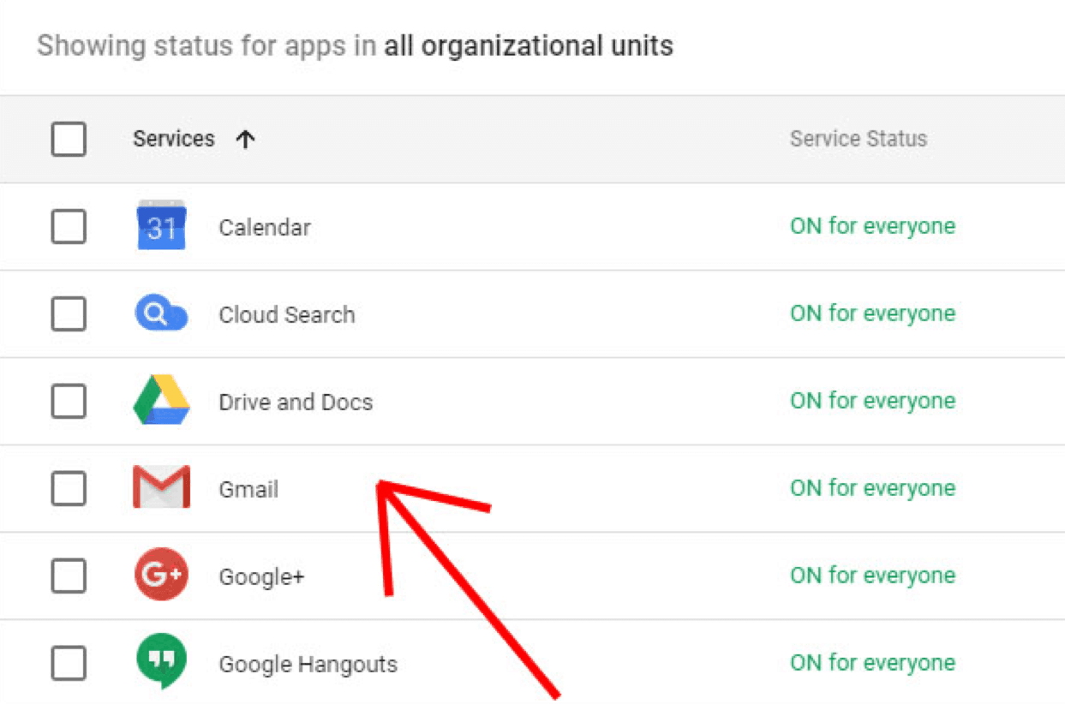Viewport: 1065px width, 704px height.
Task: Open the Google+ service name
Action: 262,577
